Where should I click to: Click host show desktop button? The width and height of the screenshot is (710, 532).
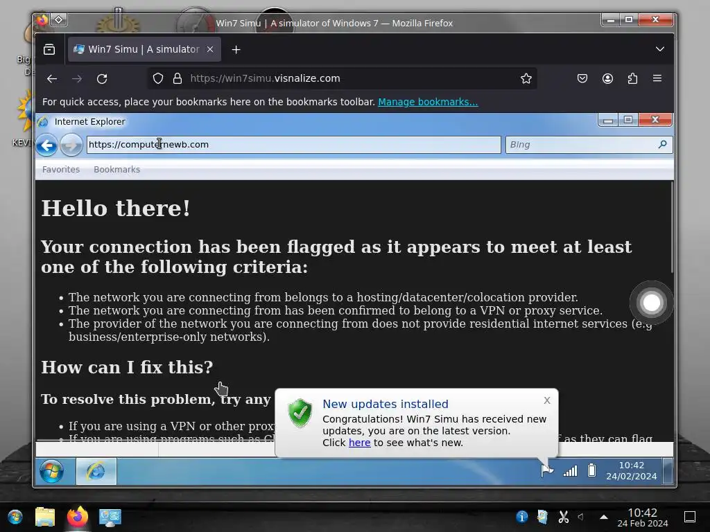(x=690, y=517)
